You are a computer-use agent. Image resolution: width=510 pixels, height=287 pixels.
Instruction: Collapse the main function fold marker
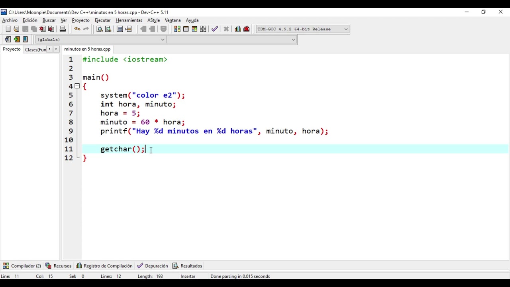[77, 86]
